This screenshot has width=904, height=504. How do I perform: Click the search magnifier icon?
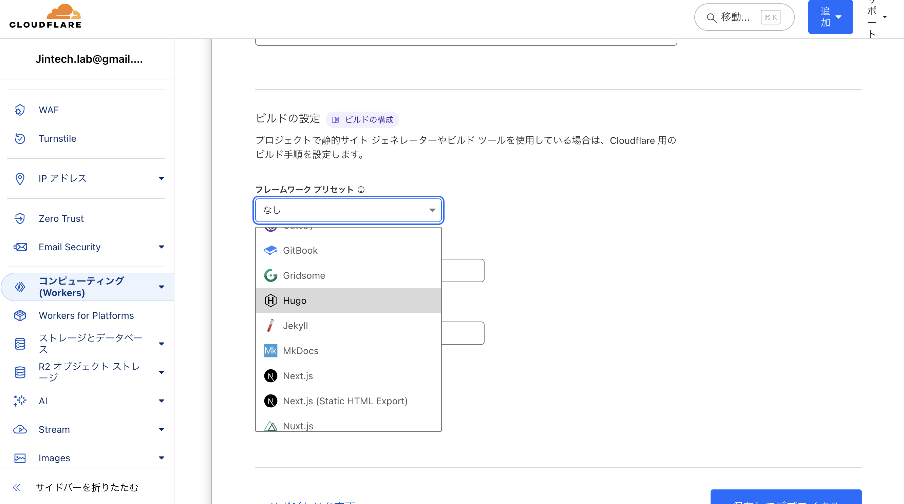point(711,18)
